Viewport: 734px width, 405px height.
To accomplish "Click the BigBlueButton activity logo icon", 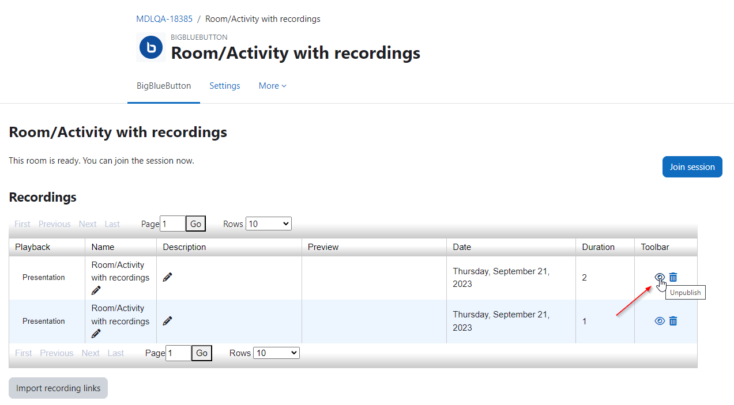I will 151,47.
